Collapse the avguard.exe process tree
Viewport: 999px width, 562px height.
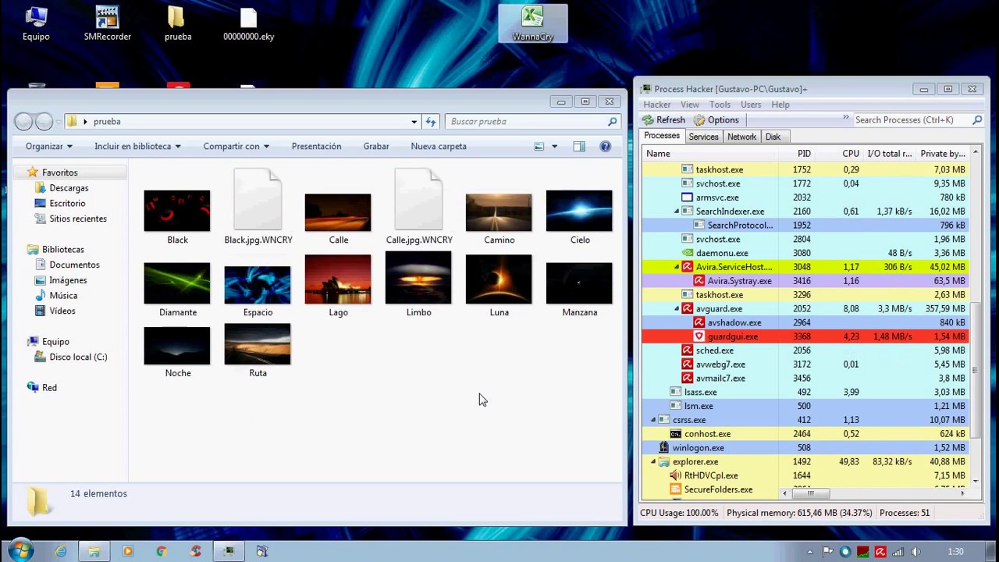[x=677, y=309]
